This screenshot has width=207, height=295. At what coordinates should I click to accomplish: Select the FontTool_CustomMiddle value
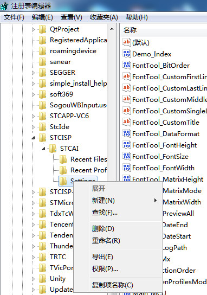tap(170, 100)
